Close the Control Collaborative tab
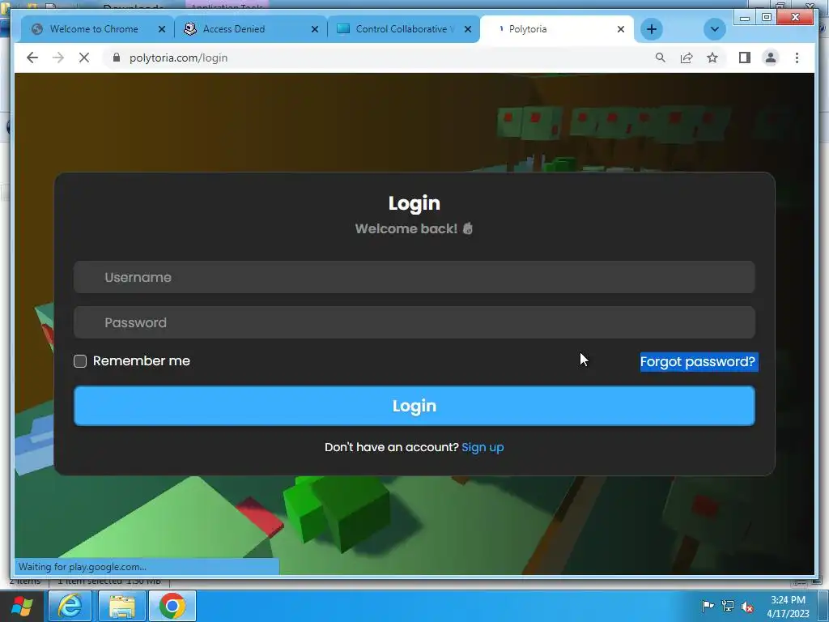 click(x=468, y=30)
